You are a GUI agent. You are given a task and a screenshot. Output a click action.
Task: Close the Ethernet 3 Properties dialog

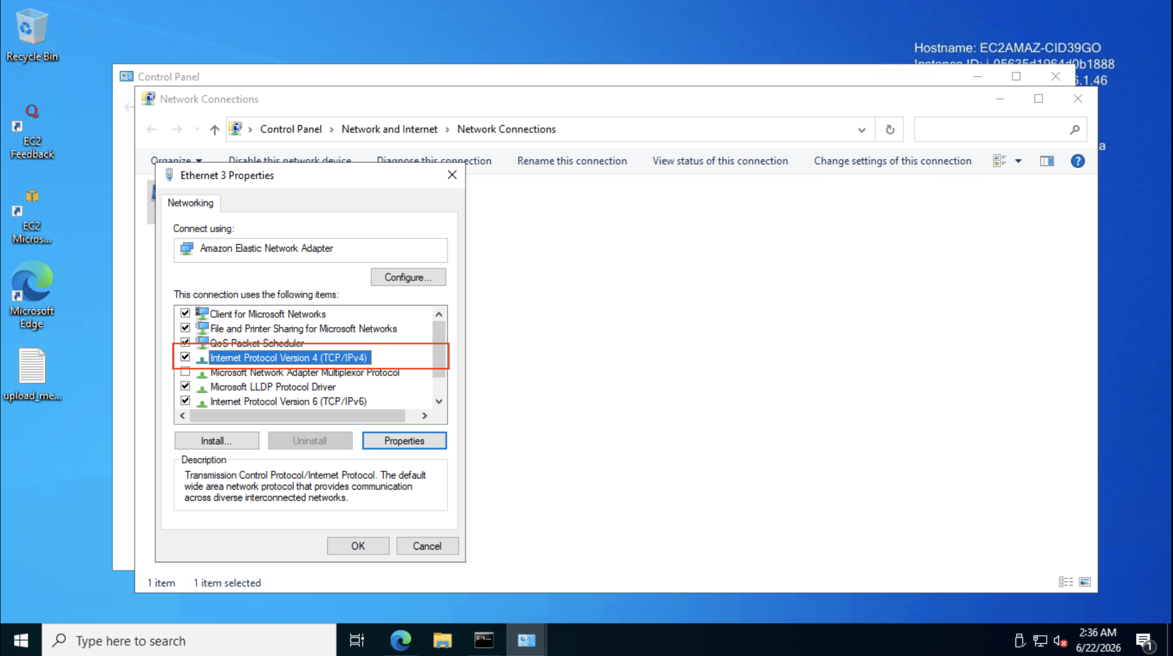coord(452,175)
